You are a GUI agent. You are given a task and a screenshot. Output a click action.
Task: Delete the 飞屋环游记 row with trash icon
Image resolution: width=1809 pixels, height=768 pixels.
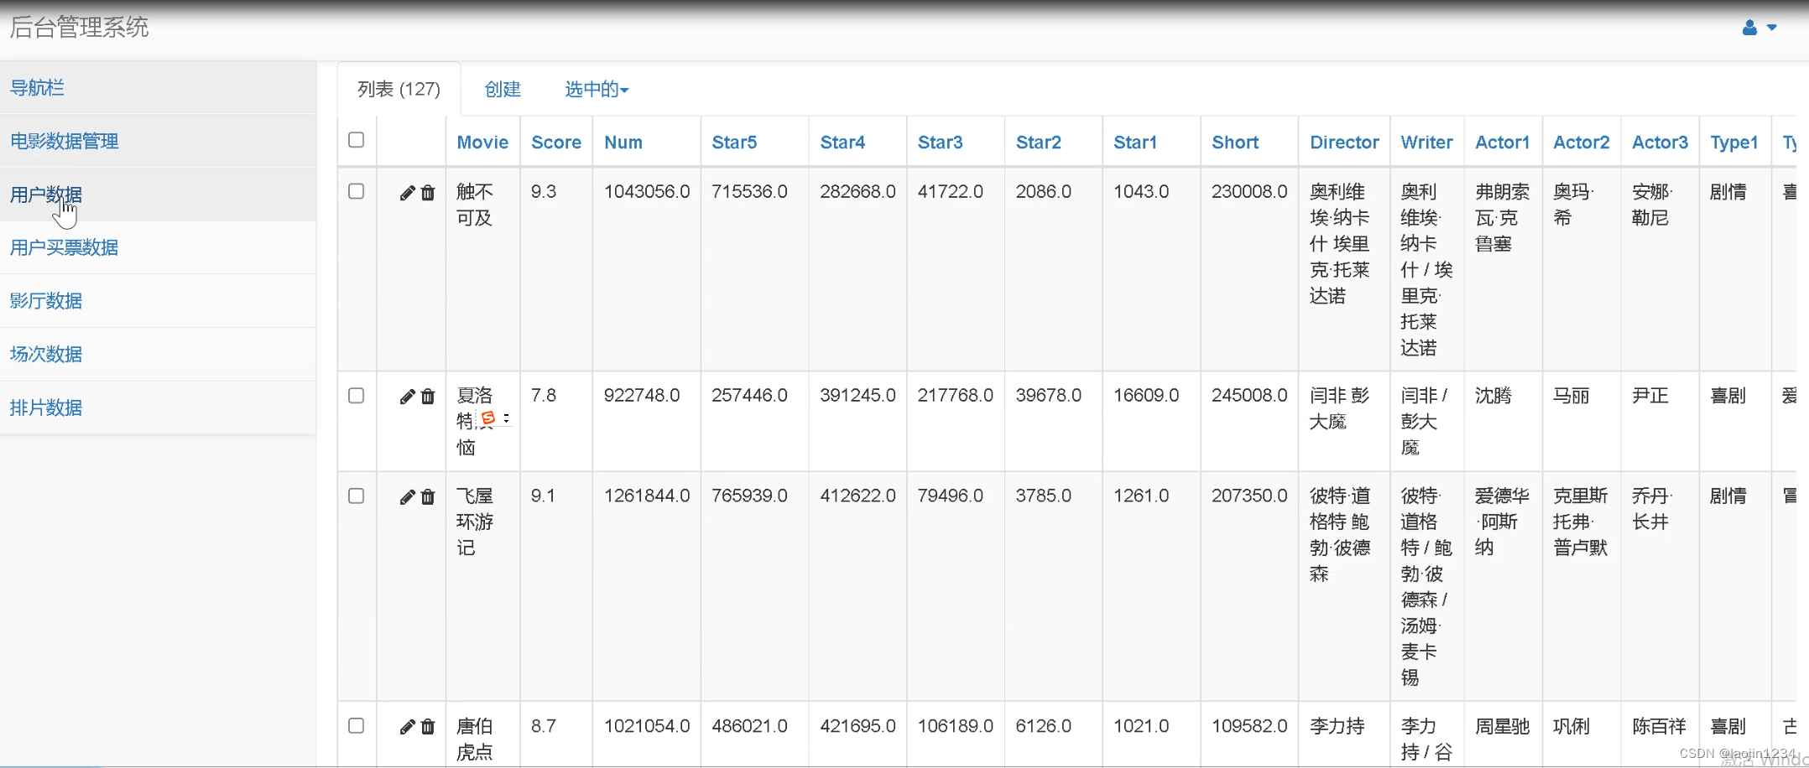click(428, 497)
